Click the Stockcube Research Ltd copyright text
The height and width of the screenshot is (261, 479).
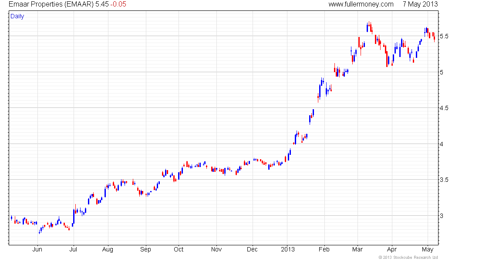pyautogui.click(x=408, y=258)
